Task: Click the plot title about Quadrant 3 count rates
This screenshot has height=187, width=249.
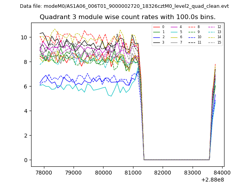Action: click(x=127, y=17)
